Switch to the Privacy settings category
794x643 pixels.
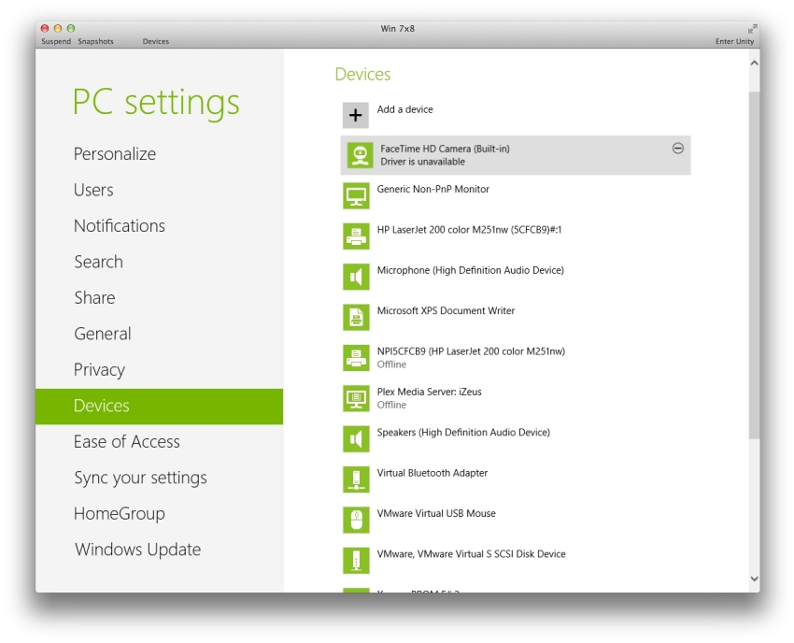tap(99, 370)
